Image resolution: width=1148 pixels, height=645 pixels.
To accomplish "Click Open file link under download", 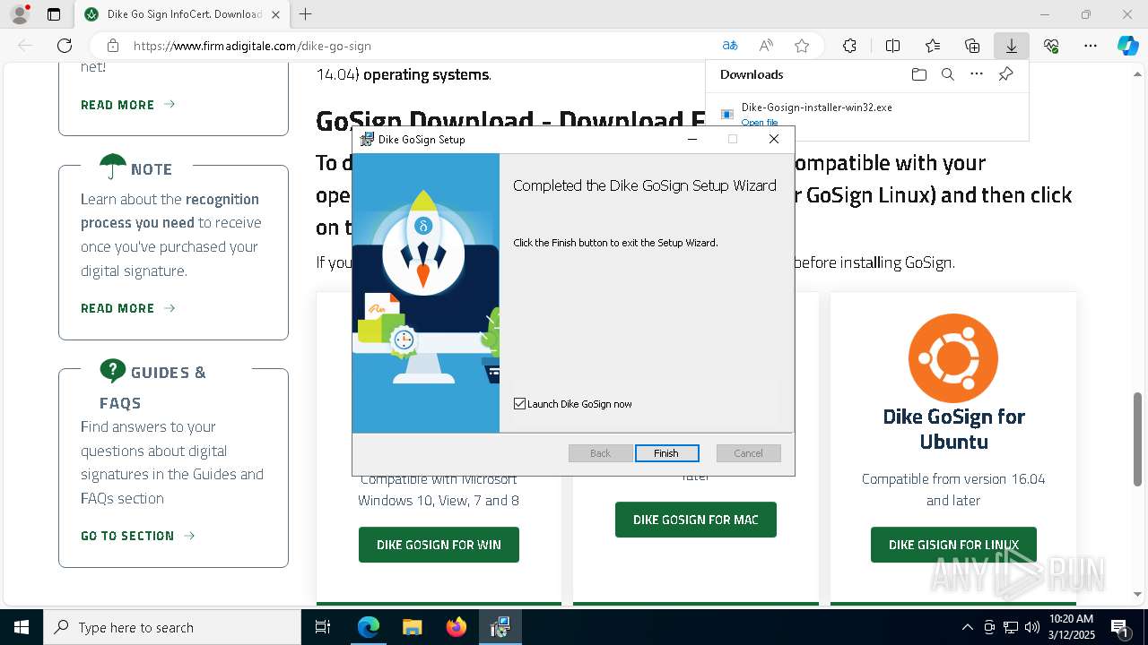I will click(760, 123).
